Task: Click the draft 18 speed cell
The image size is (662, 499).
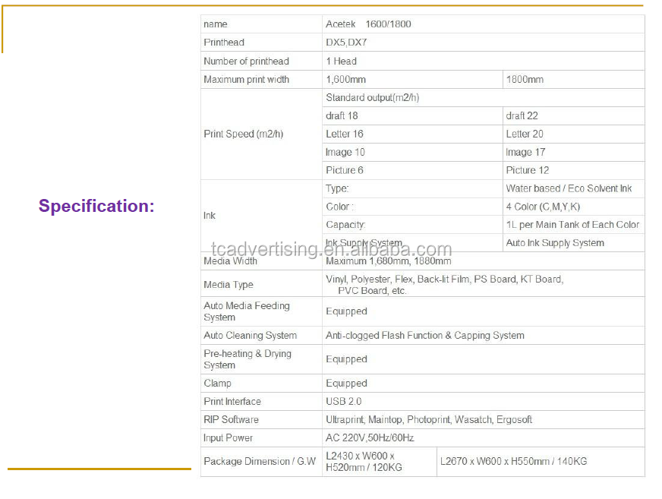Action: coord(342,115)
